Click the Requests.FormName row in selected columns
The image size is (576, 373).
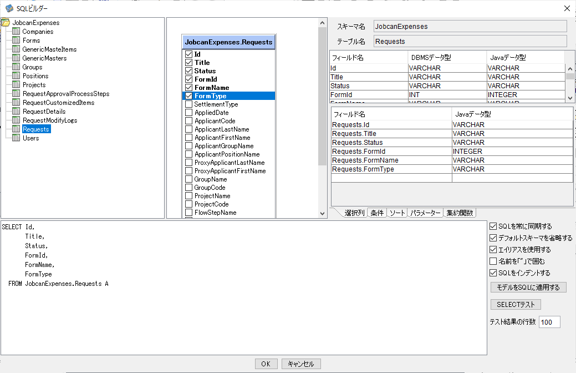tap(452, 160)
